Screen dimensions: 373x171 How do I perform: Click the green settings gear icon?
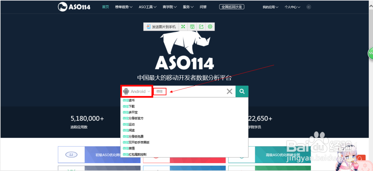tap(210, 26)
